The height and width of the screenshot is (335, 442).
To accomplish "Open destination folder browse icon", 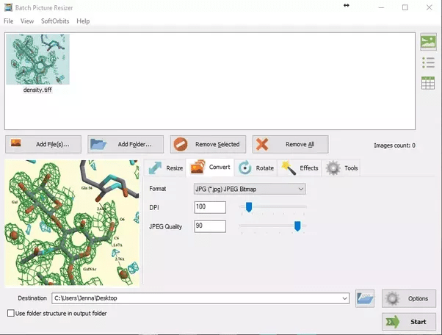I will pos(365,298).
